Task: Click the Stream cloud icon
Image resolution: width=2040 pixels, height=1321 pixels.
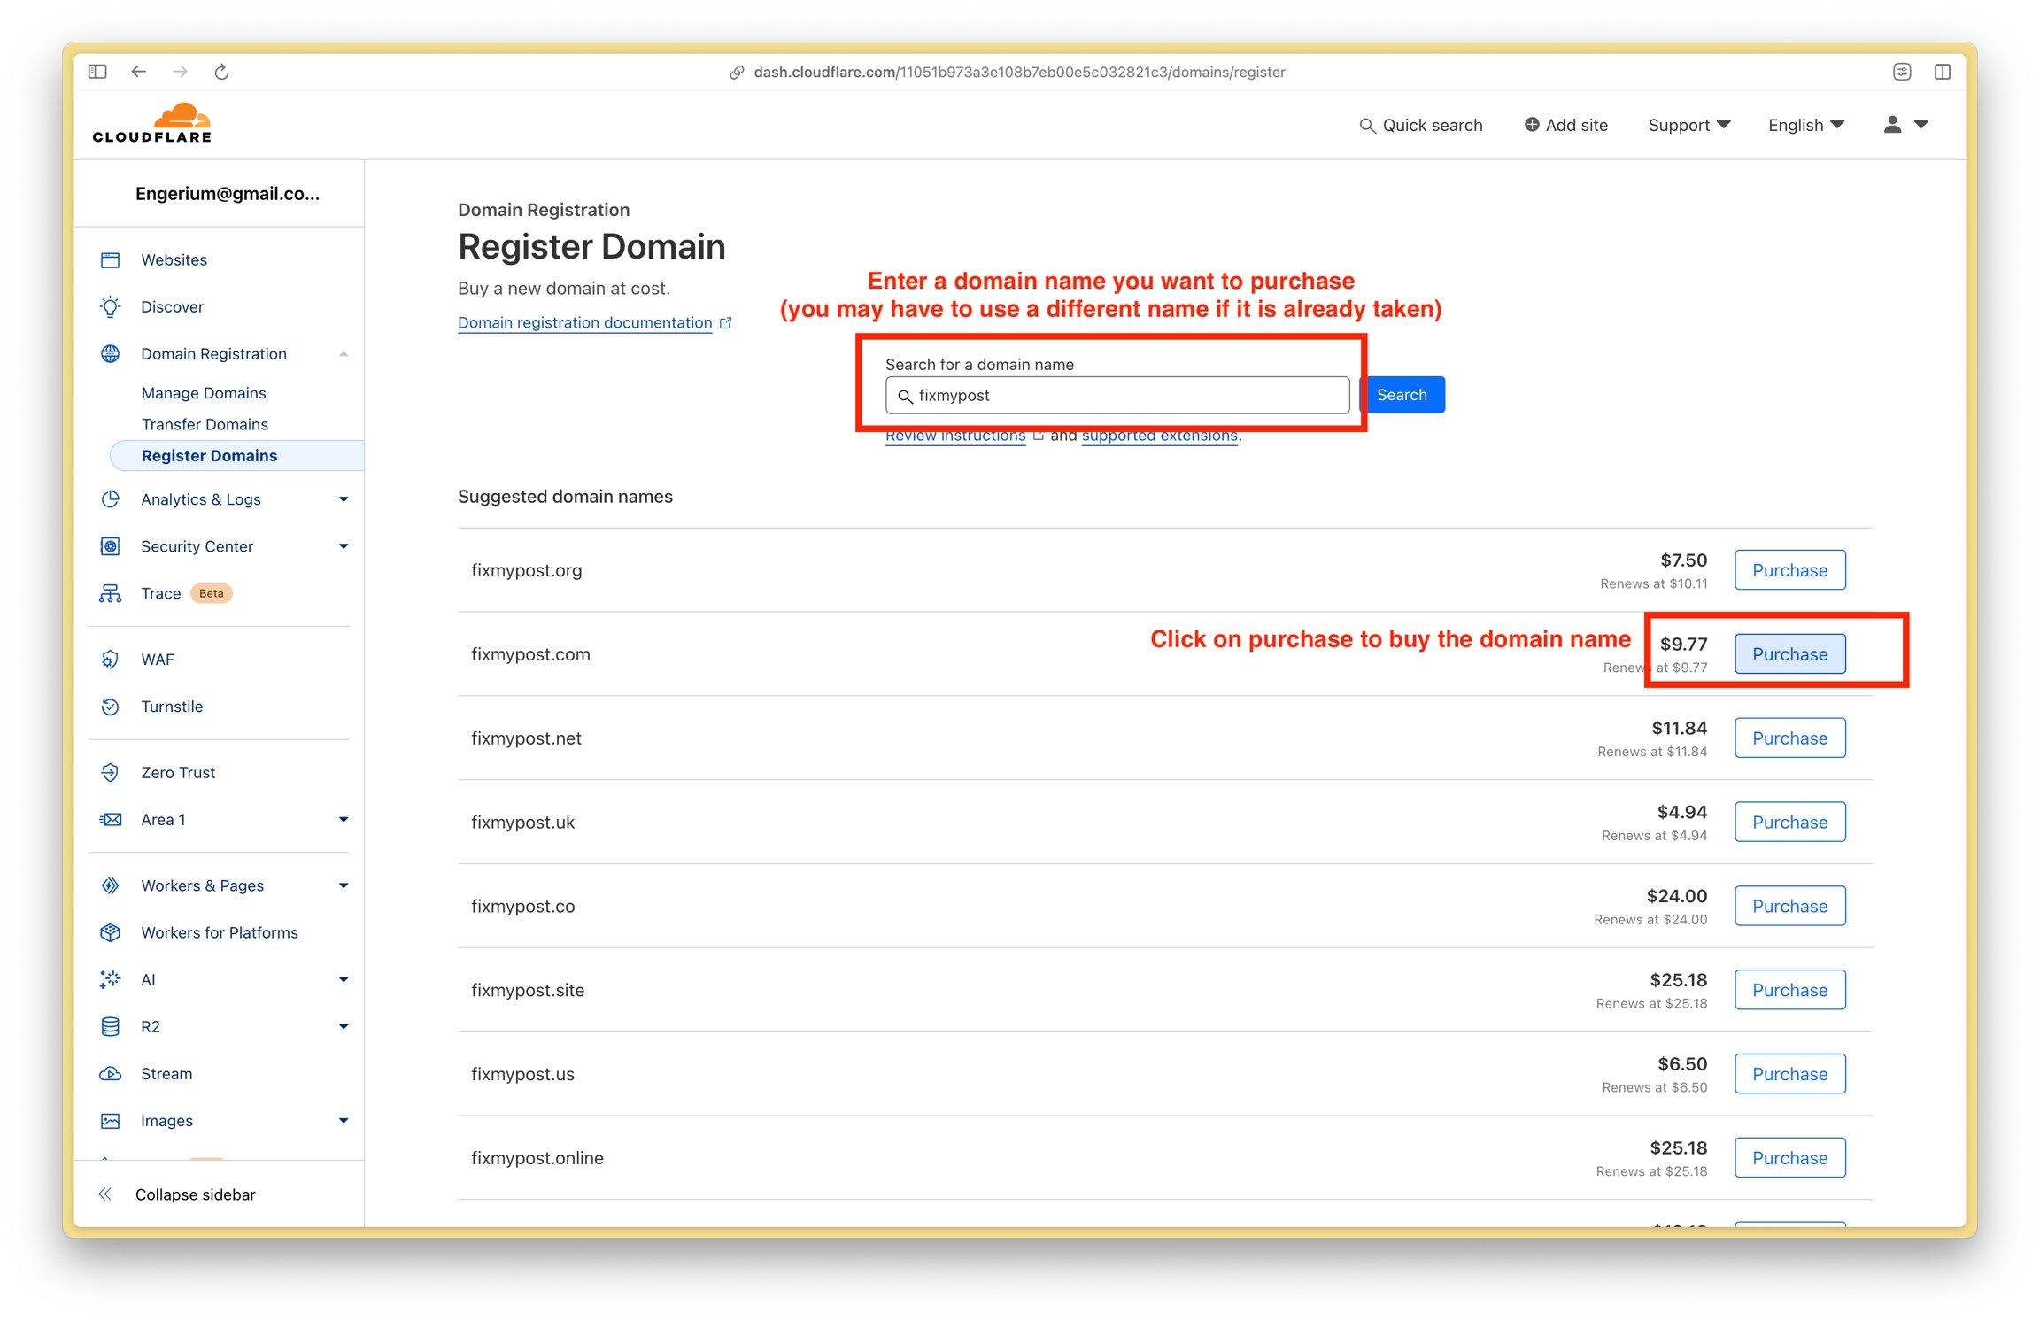Action: (x=110, y=1073)
